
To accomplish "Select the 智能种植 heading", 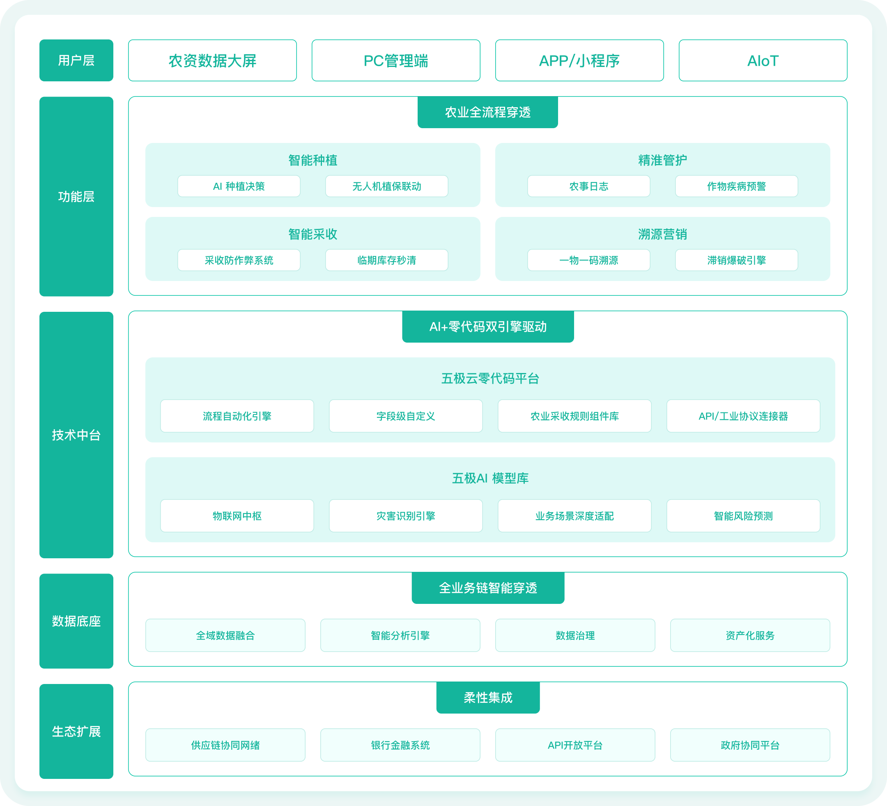I will click(313, 160).
